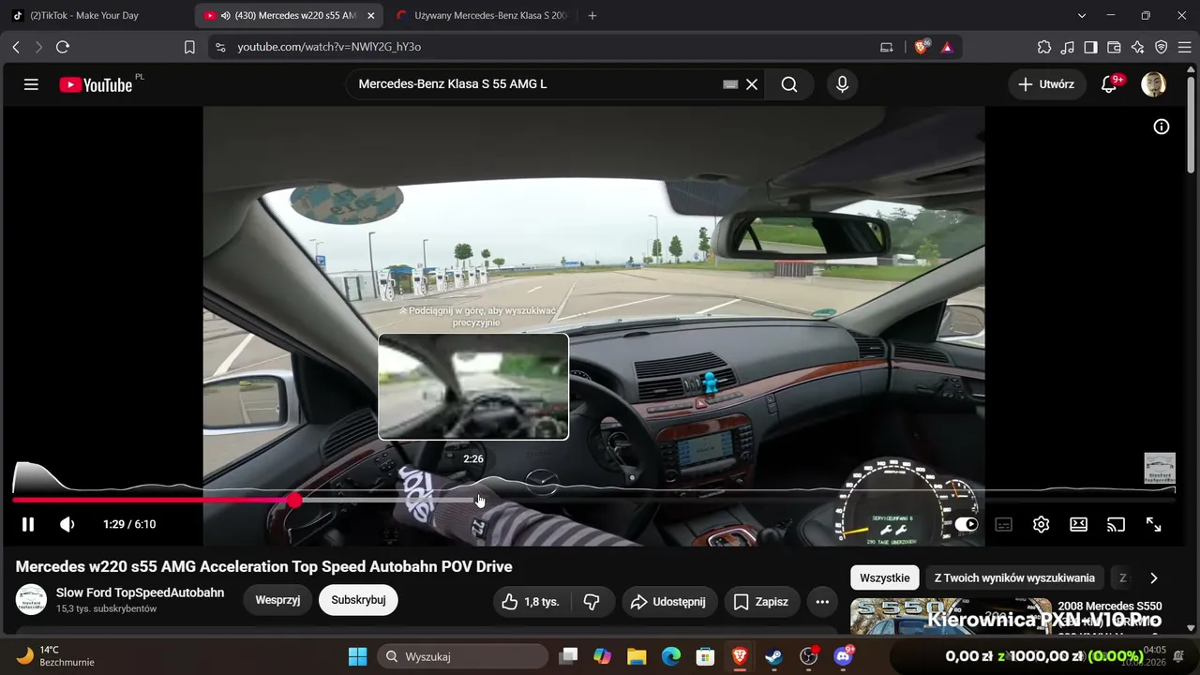
Task: Go back in browser history
Action: pyautogui.click(x=16, y=47)
